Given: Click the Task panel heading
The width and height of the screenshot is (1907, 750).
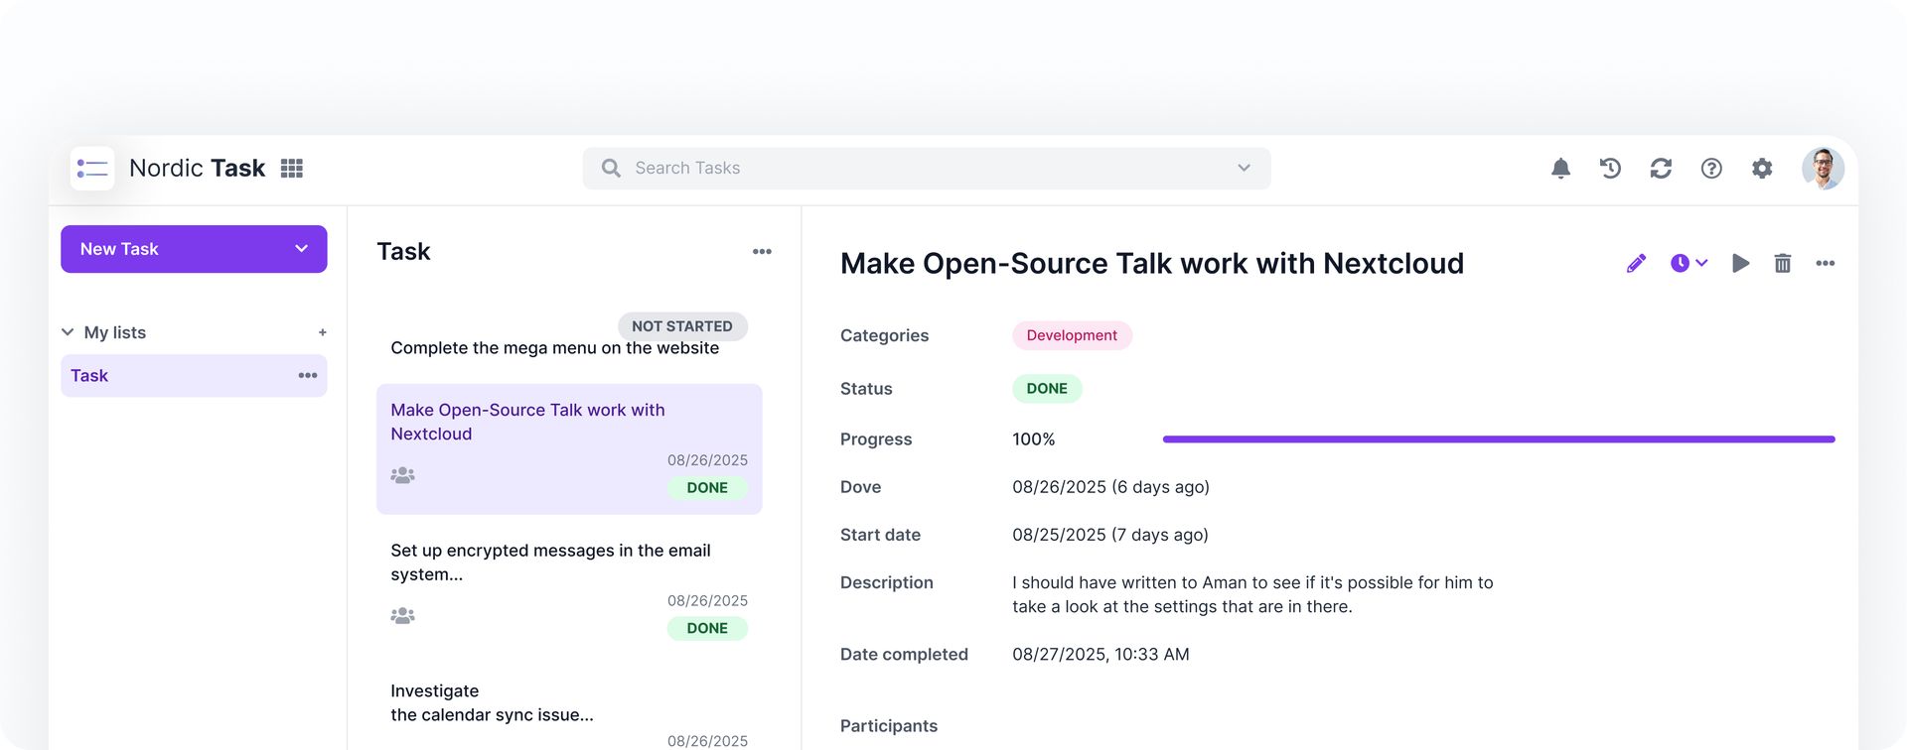Looking at the screenshot, I should pos(403,252).
